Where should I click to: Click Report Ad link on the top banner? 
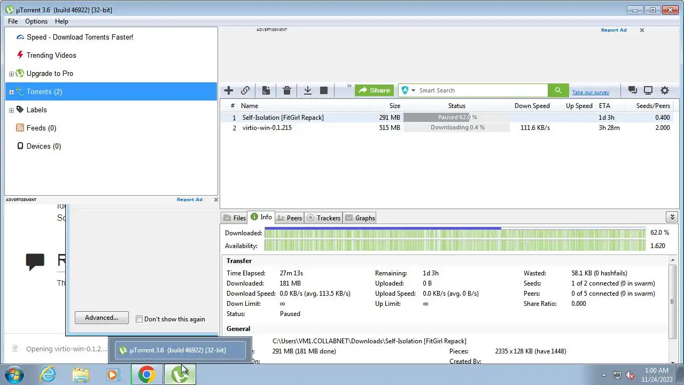pyautogui.click(x=613, y=30)
